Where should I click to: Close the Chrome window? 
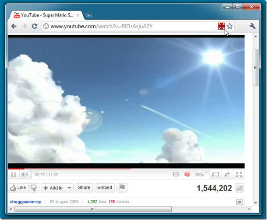[x=251, y=7]
